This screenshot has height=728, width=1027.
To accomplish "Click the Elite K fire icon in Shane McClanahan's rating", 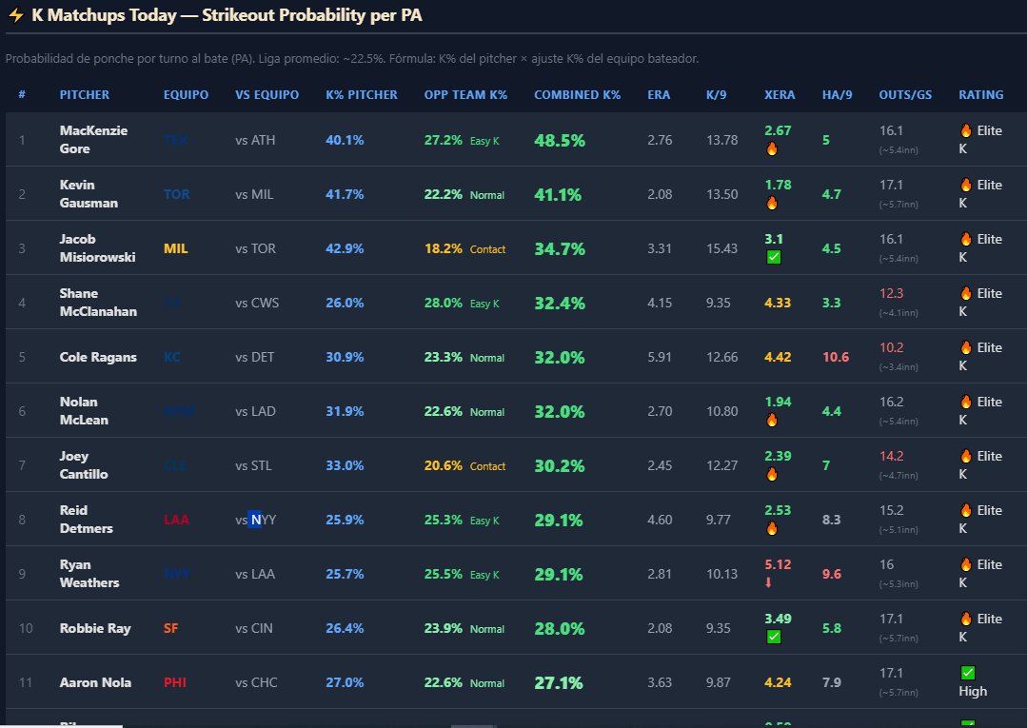I will (x=966, y=293).
